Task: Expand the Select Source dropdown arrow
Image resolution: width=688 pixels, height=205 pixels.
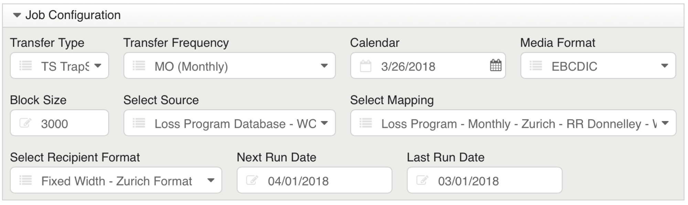Action: click(324, 123)
